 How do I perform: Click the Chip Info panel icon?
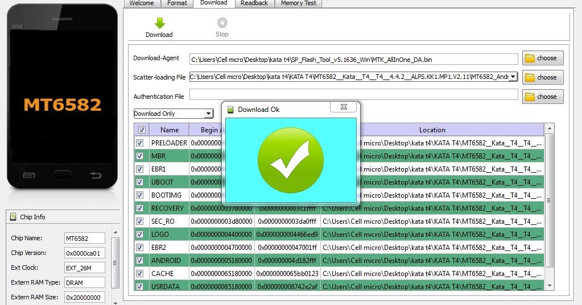(x=13, y=217)
